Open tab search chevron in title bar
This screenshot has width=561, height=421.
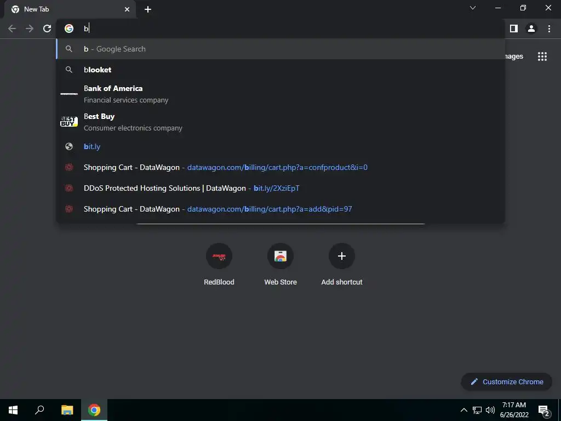[473, 8]
